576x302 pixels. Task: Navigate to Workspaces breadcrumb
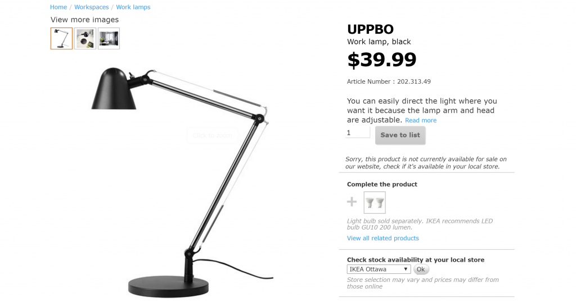tap(92, 7)
